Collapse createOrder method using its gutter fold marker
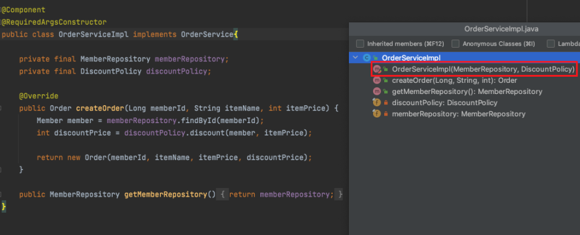Screen dimensions: 580x235 coord(1,108)
